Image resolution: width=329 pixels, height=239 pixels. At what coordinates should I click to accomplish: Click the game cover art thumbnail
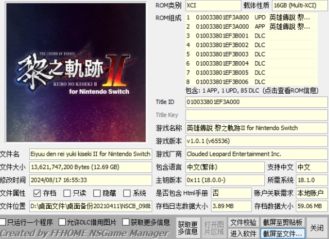click(76, 72)
